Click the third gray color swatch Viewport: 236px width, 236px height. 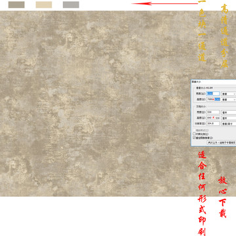point(71,5)
